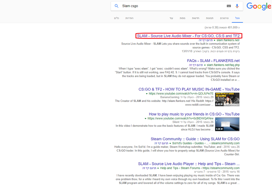Play the BananaGaming video thumbnail
This screenshot has width=272, height=187.
[227, 99]
